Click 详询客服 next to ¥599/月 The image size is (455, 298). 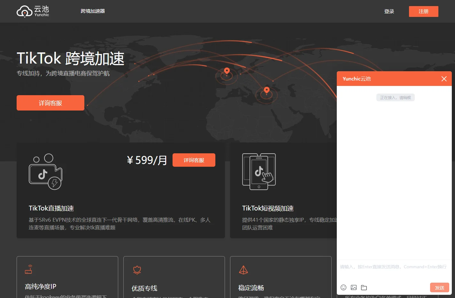coord(194,160)
